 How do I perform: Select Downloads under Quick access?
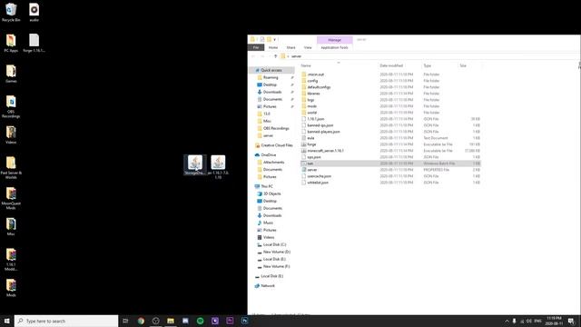pos(272,92)
